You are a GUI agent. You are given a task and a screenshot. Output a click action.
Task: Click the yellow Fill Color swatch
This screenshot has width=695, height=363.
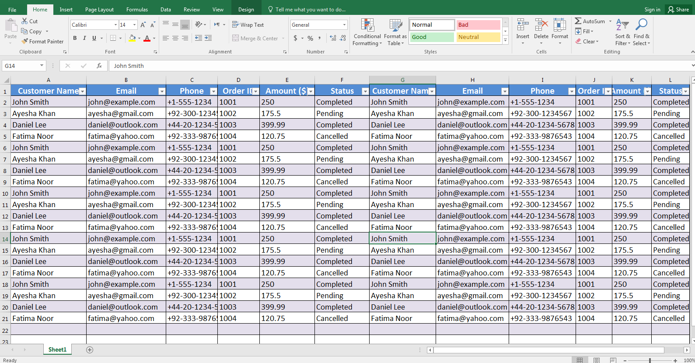click(x=132, y=38)
